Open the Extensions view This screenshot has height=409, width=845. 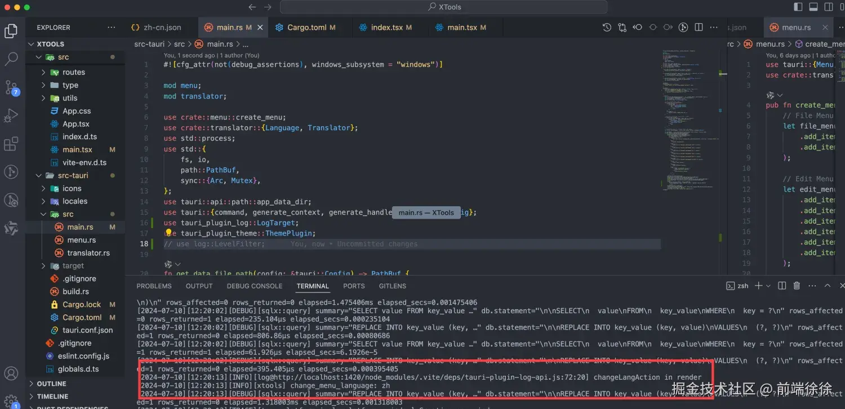tap(11, 144)
